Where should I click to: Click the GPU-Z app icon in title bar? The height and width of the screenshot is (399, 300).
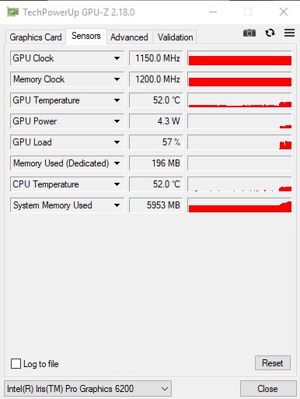pos(12,12)
